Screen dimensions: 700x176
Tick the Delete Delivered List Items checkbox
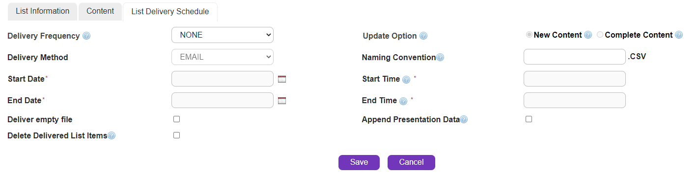point(177,135)
